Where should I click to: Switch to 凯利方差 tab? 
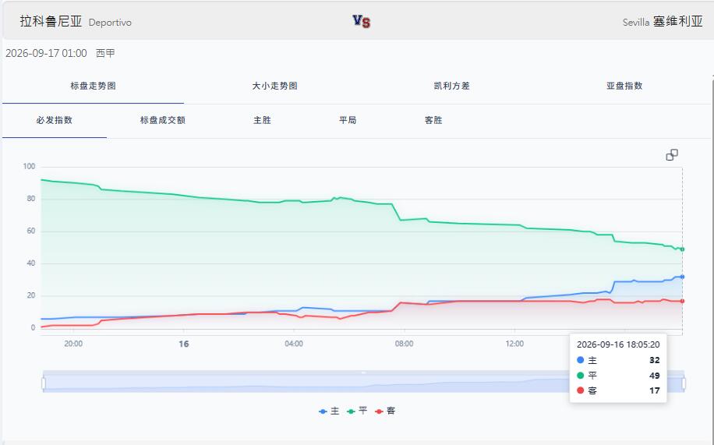(451, 86)
